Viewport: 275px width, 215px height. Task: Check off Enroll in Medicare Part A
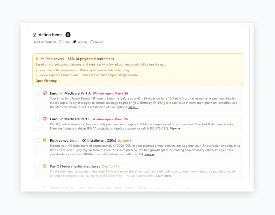point(37,93)
